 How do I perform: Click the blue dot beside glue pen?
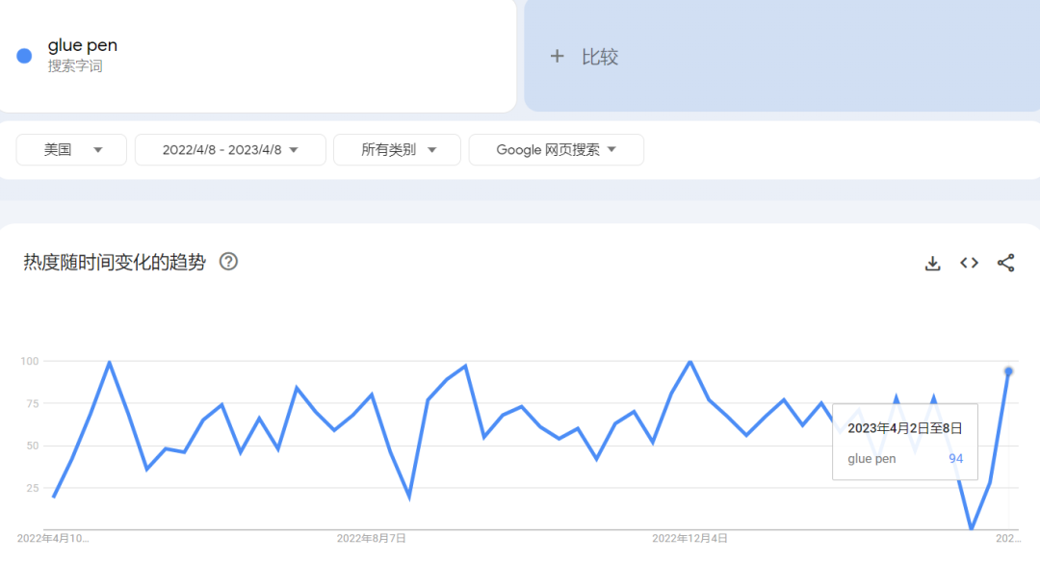pyautogui.click(x=25, y=56)
